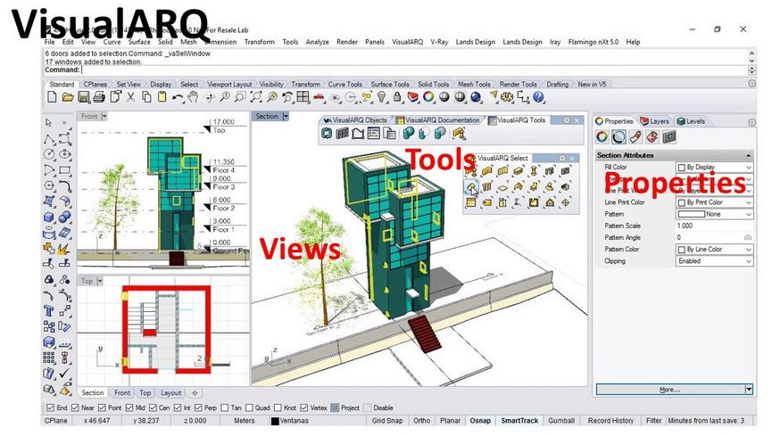
Task: Switch to the Layers panel tab
Action: pos(655,121)
